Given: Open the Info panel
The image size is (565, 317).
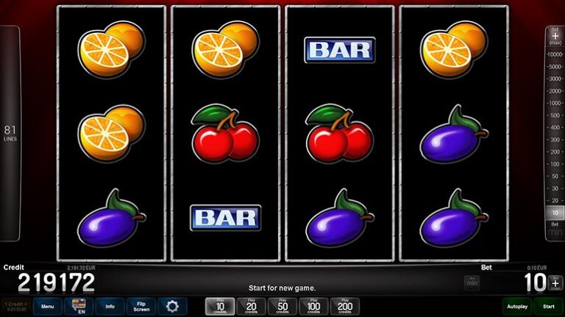Looking at the screenshot, I should [110, 306].
